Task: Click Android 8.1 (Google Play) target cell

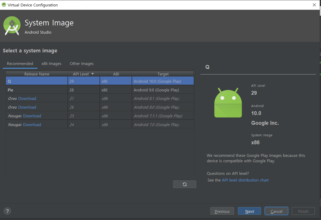Action: coord(163,99)
